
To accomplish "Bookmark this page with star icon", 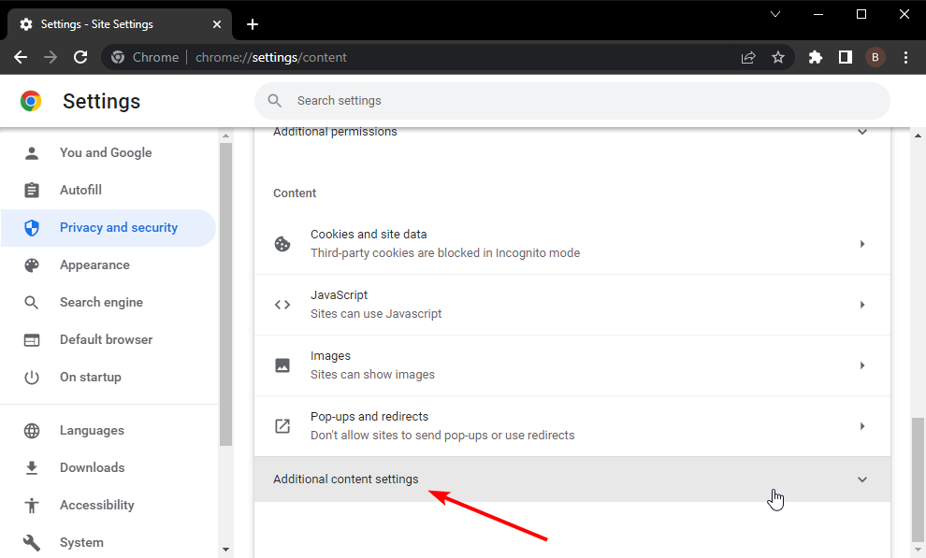I will click(778, 57).
